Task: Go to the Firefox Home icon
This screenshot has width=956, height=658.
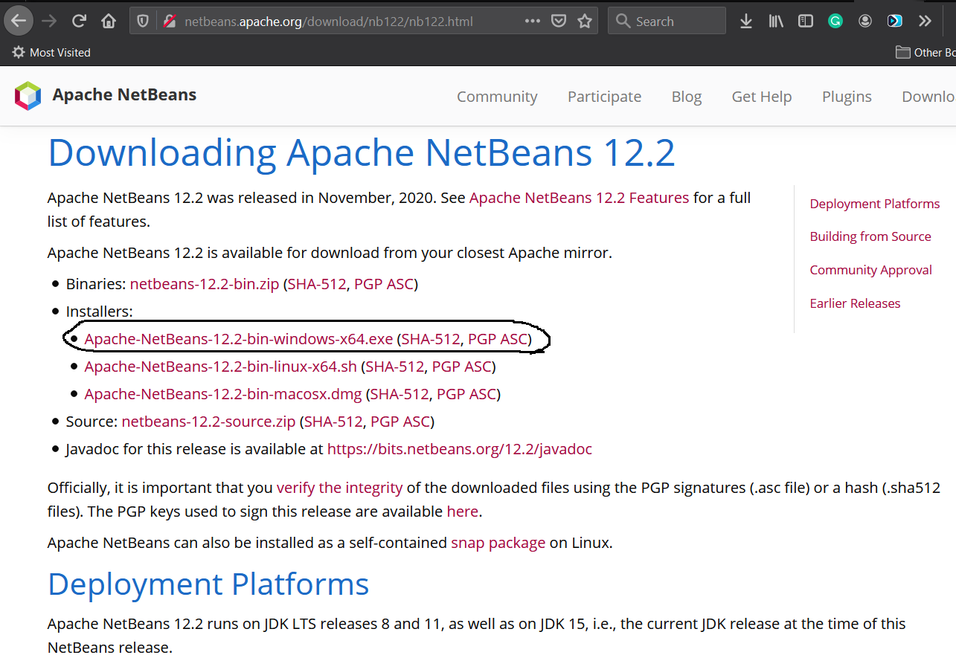Action: (x=109, y=21)
